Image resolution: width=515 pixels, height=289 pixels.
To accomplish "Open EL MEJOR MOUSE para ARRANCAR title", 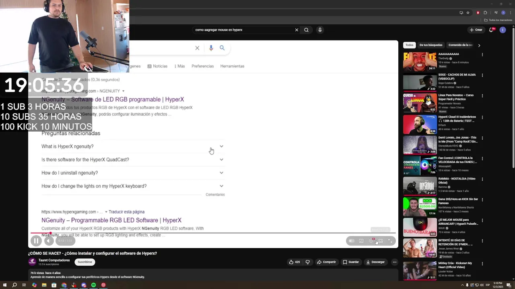I will point(458,222).
